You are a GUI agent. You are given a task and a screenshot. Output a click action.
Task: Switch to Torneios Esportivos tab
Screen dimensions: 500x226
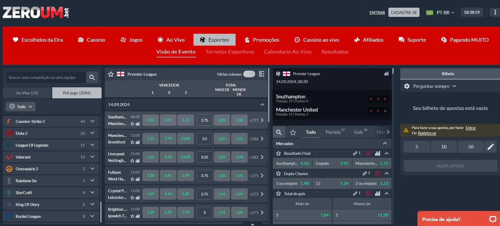click(230, 52)
